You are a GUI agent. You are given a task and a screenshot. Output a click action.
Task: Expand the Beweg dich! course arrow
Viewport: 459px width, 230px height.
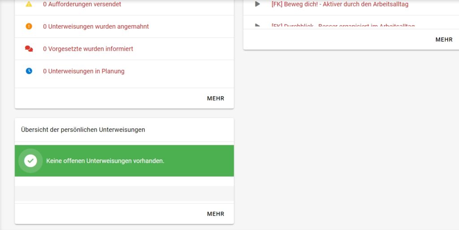coord(257,4)
